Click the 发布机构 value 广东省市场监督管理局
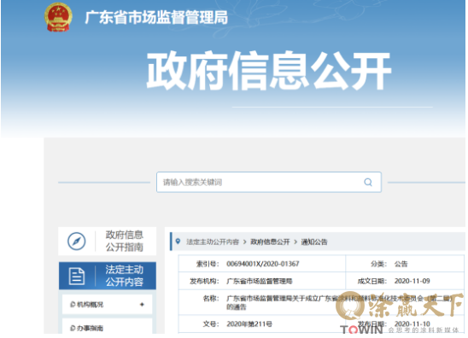Image resolution: width=468 pixels, height=338 pixels. (260, 281)
